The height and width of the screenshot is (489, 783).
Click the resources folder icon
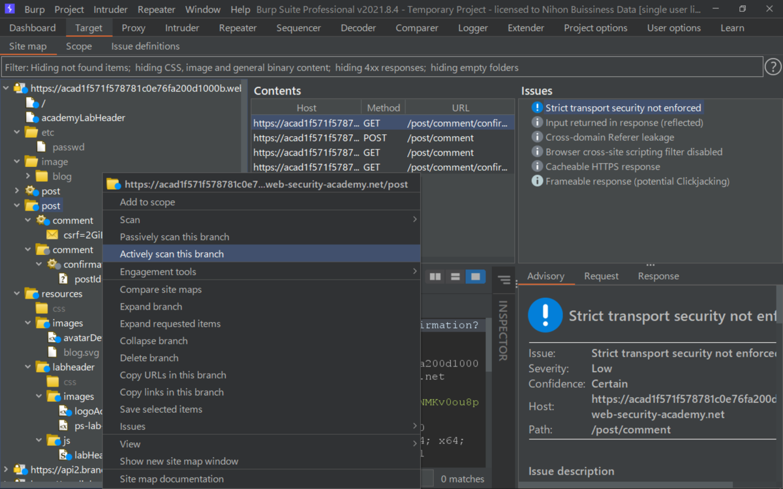(31, 293)
